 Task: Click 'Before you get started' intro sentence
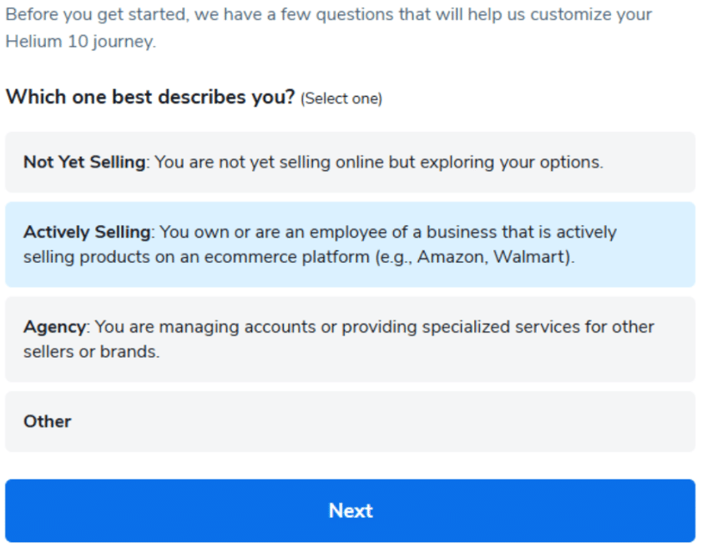point(92,15)
